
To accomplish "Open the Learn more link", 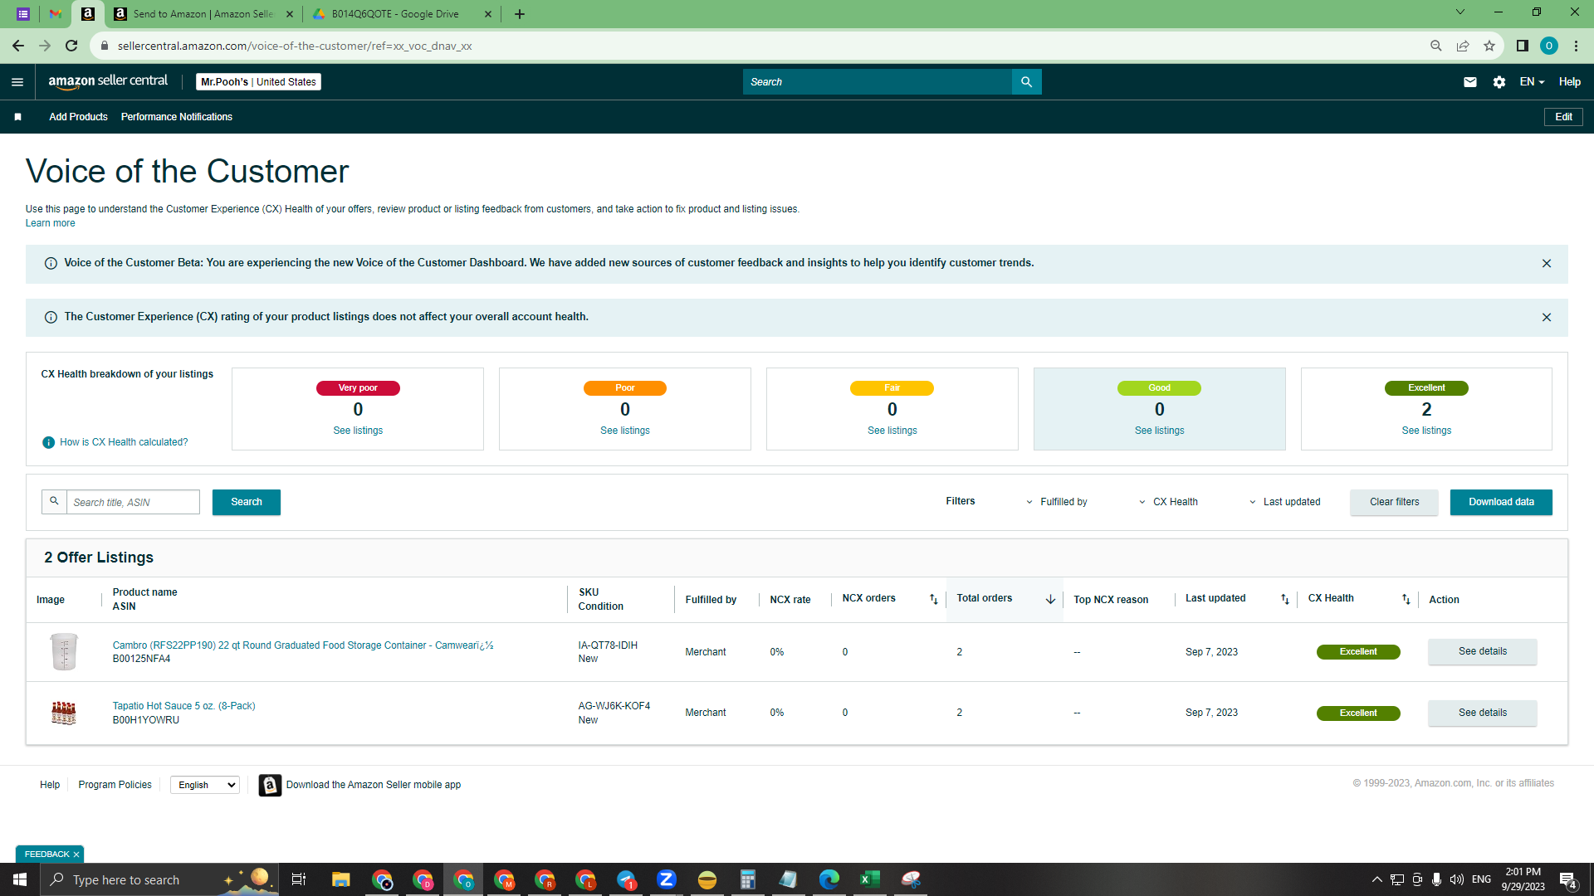I will click(x=50, y=224).
